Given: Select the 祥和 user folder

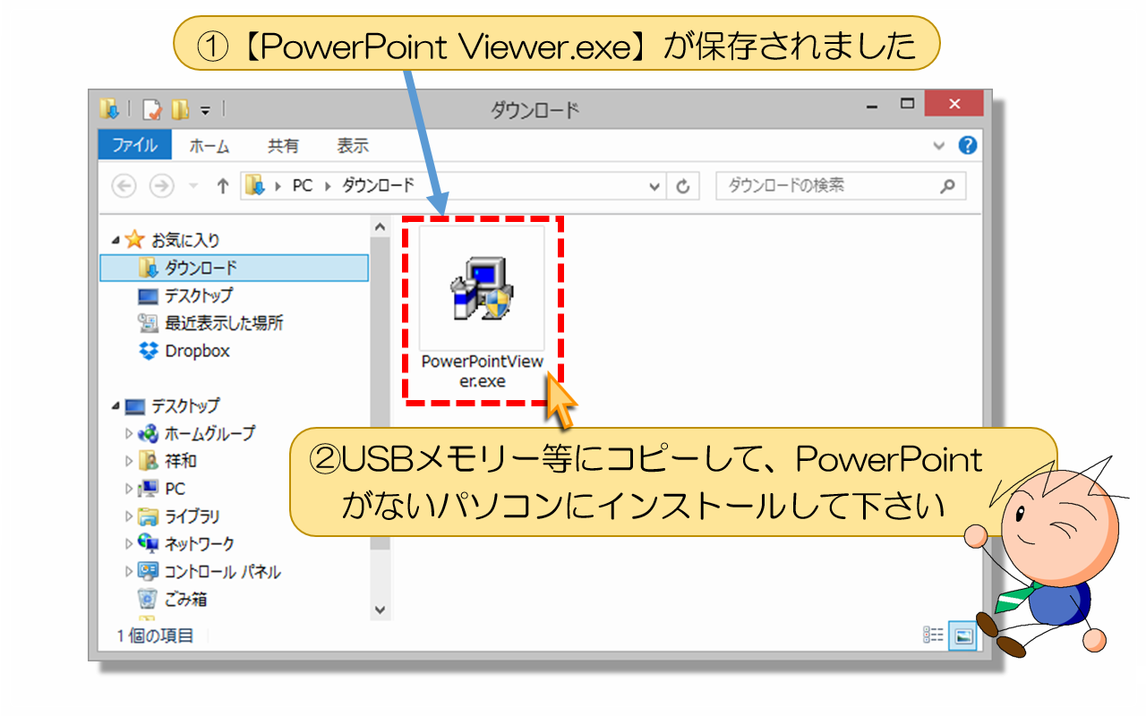Looking at the screenshot, I should (180, 461).
